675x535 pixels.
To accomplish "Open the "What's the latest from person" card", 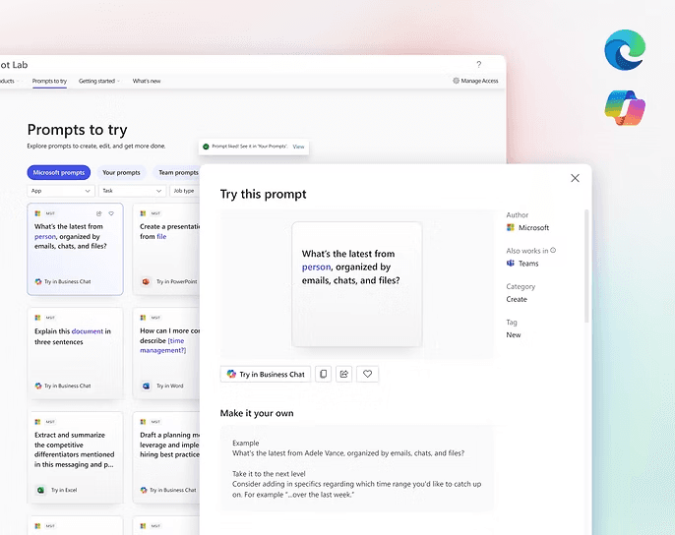I will pos(76,249).
